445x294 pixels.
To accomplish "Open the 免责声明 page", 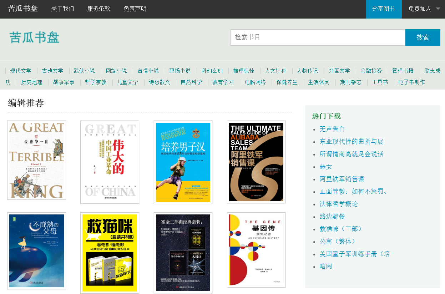I will pyautogui.click(x=135, y=9).
